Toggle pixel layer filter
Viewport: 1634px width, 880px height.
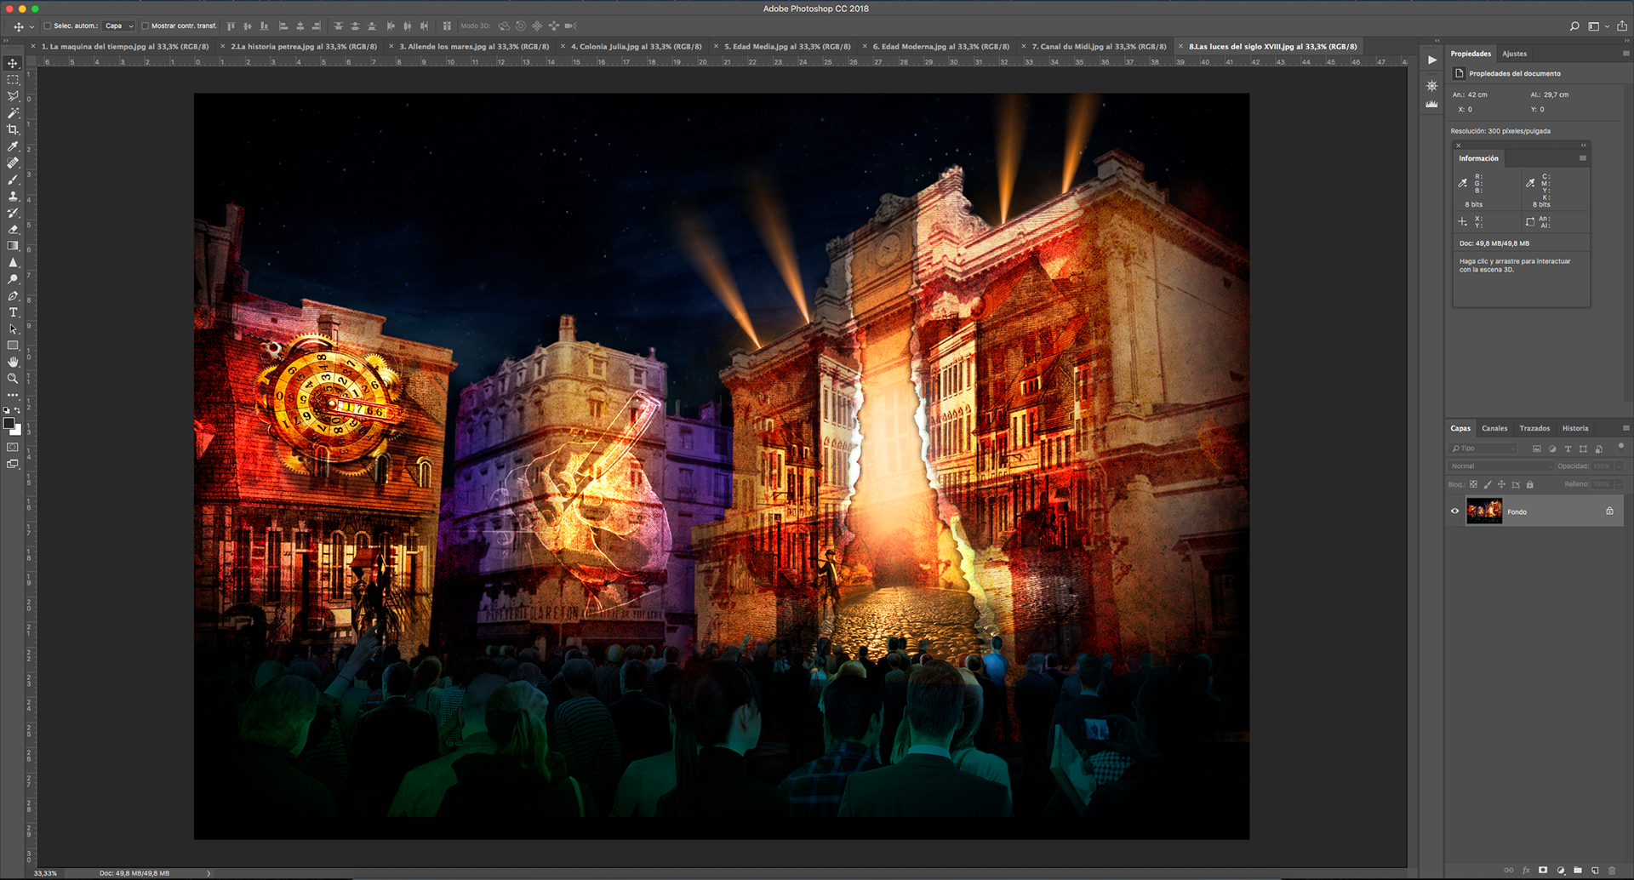(1537, 449)
